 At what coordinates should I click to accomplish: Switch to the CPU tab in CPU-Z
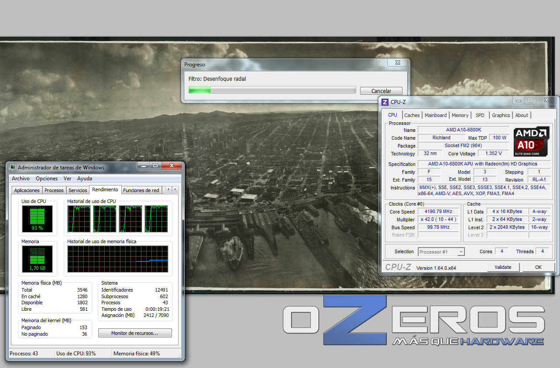click(393, 115)
